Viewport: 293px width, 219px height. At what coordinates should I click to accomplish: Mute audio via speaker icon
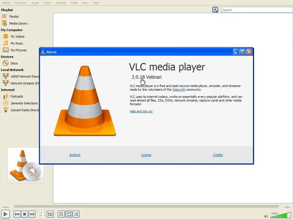(266, 216)
